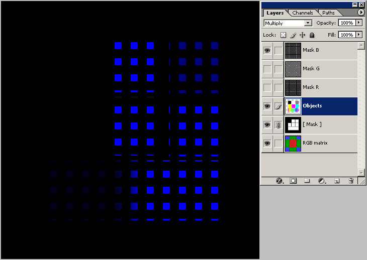Select the Mask R layer thumbnail

[293, 88]
